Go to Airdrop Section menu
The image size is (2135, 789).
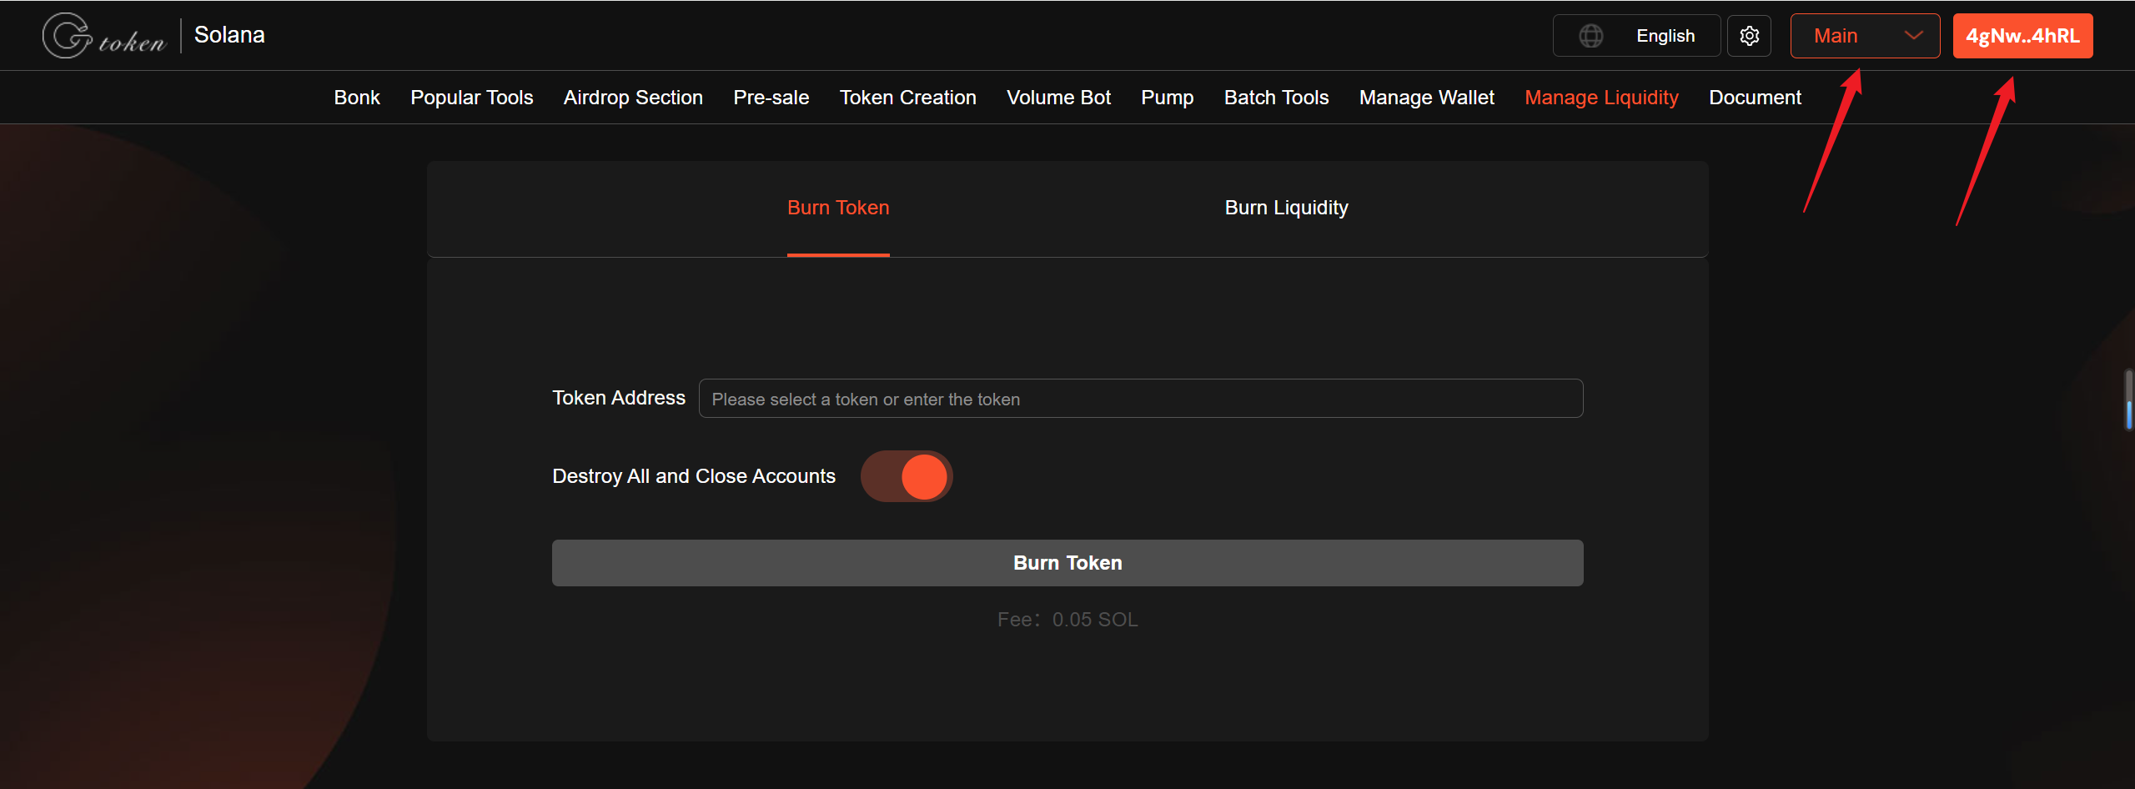pos(633,98)
